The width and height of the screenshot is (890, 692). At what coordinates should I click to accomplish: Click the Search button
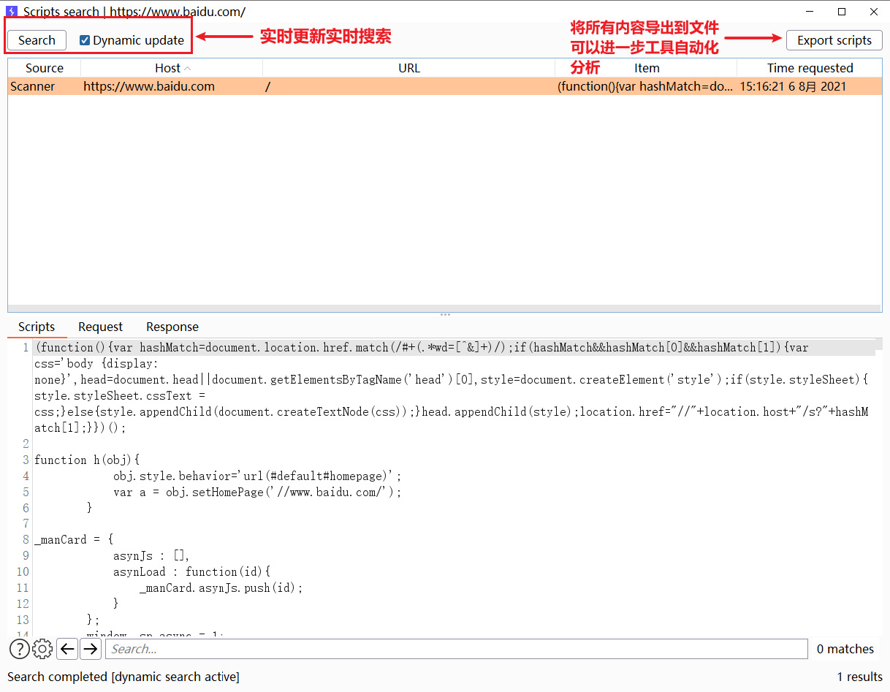tap(37, 40)
